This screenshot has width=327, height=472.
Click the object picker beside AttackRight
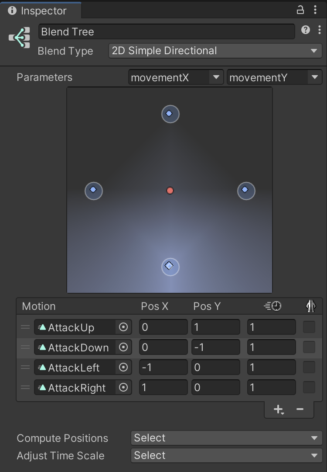click(x=123, y=388)
